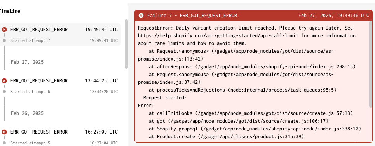Click the 19:49:41 UTC timestamp

(x=104, y=41)
